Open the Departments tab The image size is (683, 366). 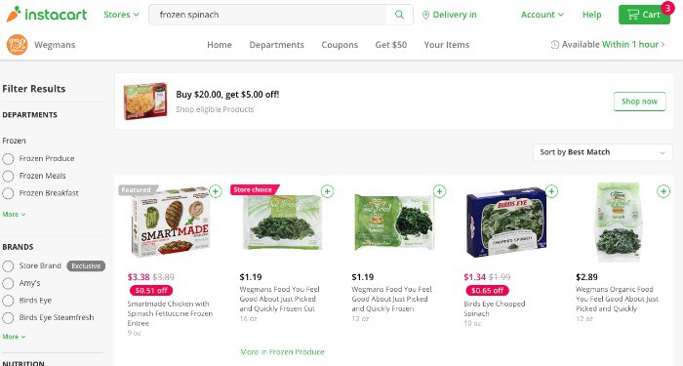pos(276,45)
